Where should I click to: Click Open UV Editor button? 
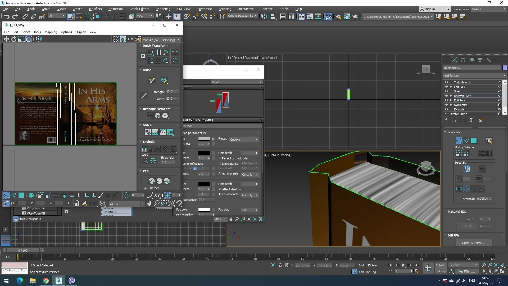click(473, 243)
